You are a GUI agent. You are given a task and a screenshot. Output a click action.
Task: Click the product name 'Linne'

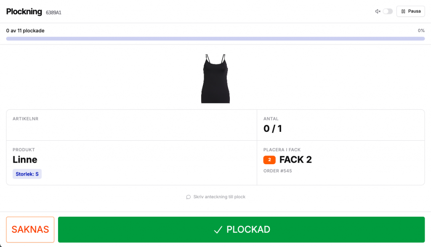pos(25,160)
